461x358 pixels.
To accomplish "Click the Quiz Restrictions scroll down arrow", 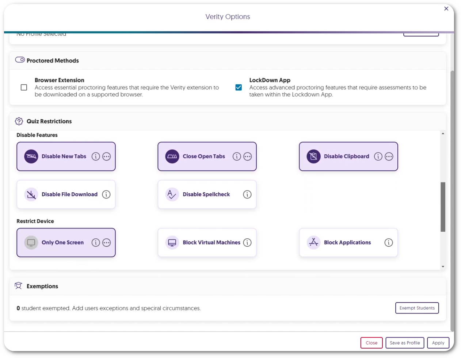I will click(x=443, y=267).
